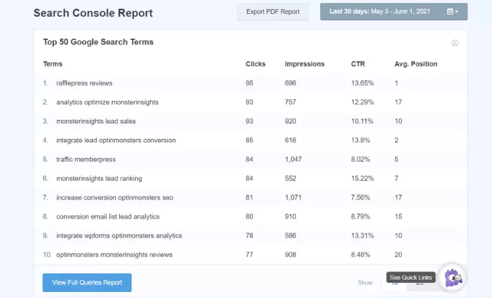Click the 908 impressions value
The width and height of the screenshot is (492, 298).
tap(291, 255)
